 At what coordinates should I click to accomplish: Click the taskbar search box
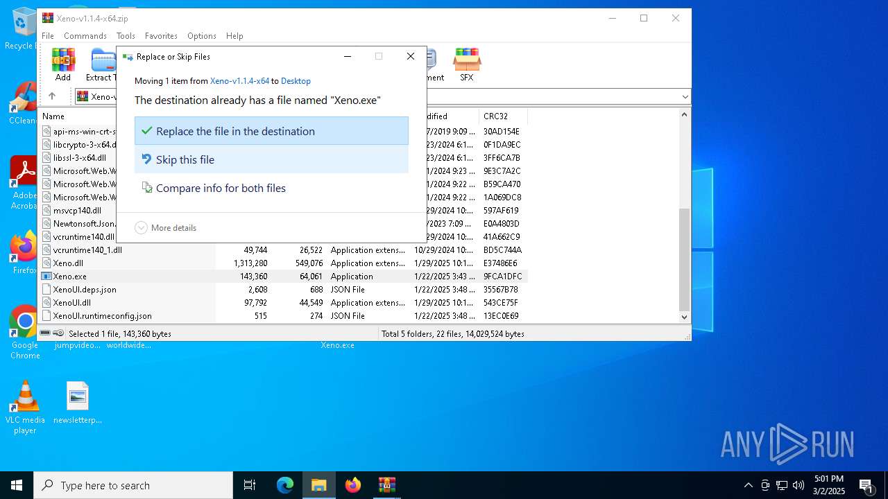(133, 485)
